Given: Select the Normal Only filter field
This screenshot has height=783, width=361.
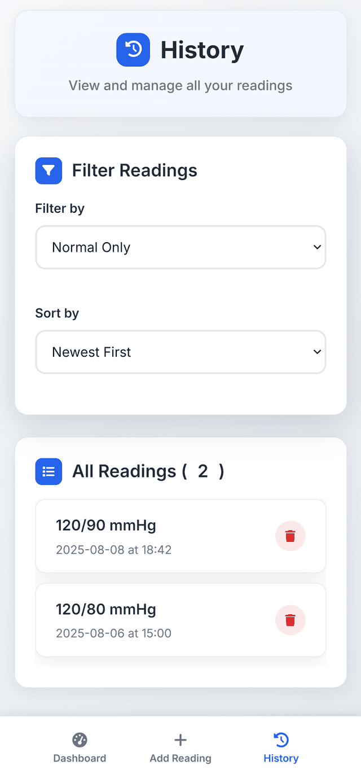Looking at the screenshot, I should point(180,247).
